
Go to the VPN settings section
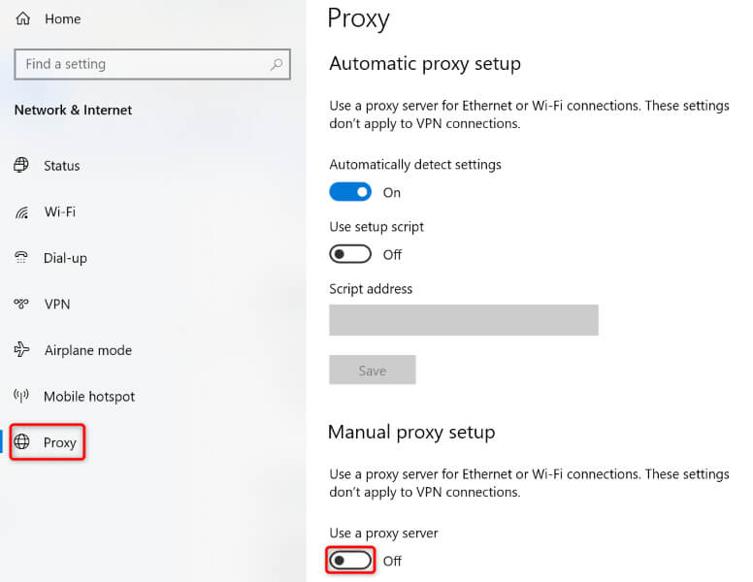[x=57, y=304]
